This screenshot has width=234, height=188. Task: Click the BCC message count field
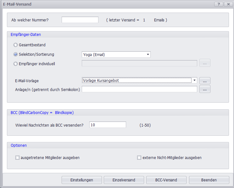(x=108, y=125)
